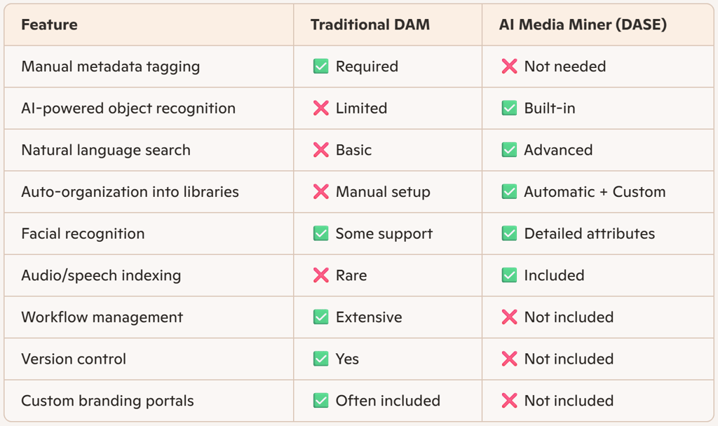Click the green check beside Automatic + Custom
This screenshot has width=718, height=426.
coord(509,192)
